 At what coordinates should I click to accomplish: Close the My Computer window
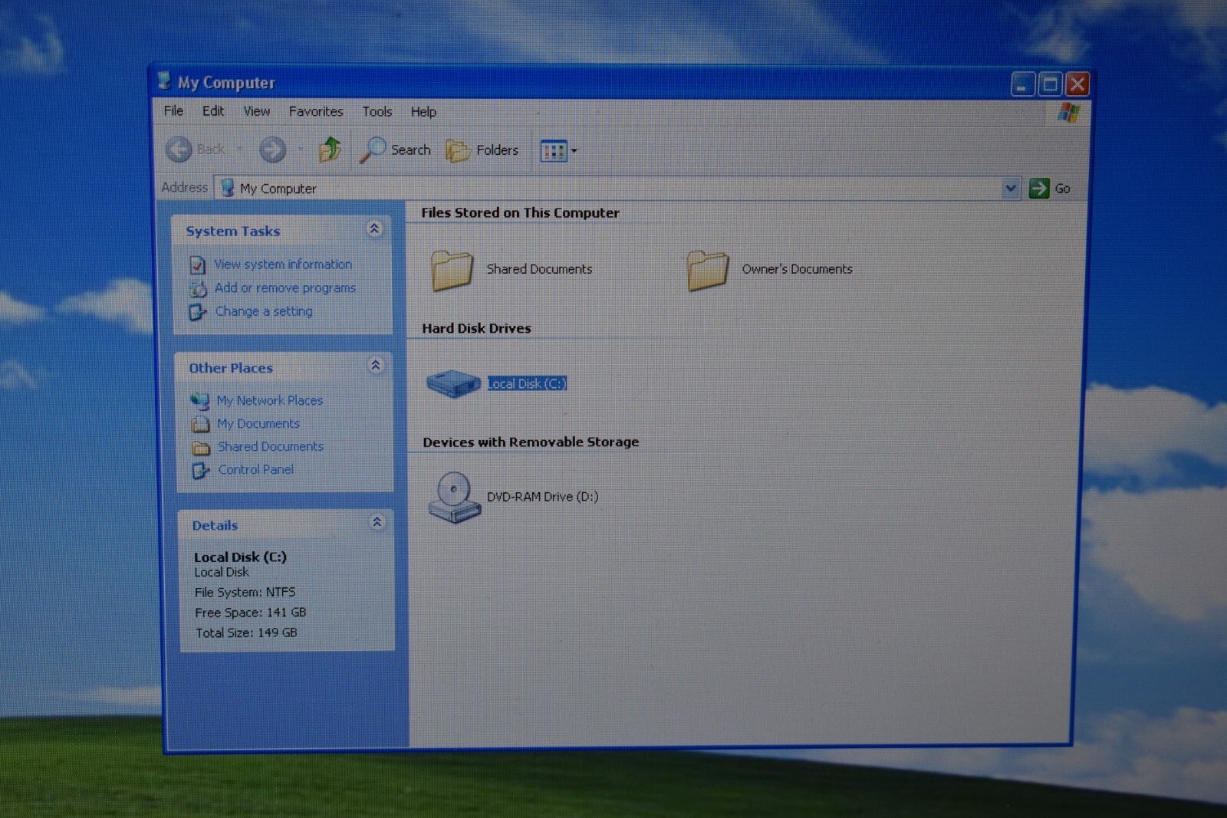[1077, 84]
